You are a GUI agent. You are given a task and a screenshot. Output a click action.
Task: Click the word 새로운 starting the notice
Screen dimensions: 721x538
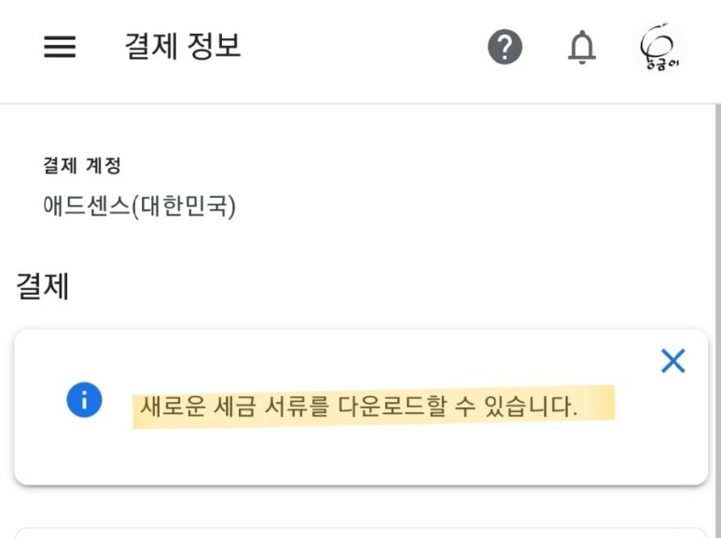pyautogui.click(x=173, y=407)
